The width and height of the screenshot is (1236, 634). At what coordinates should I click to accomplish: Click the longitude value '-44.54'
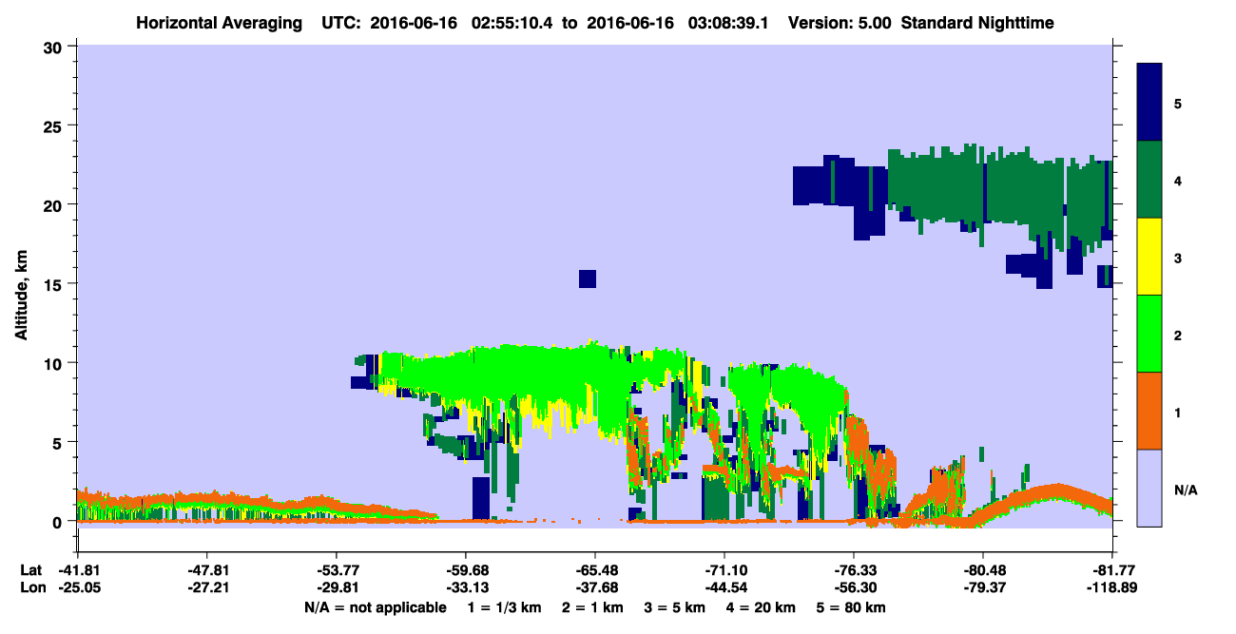pos(724,588)
